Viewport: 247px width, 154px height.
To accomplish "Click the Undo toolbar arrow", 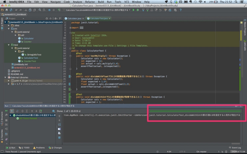I will click(x=16, y=10).
